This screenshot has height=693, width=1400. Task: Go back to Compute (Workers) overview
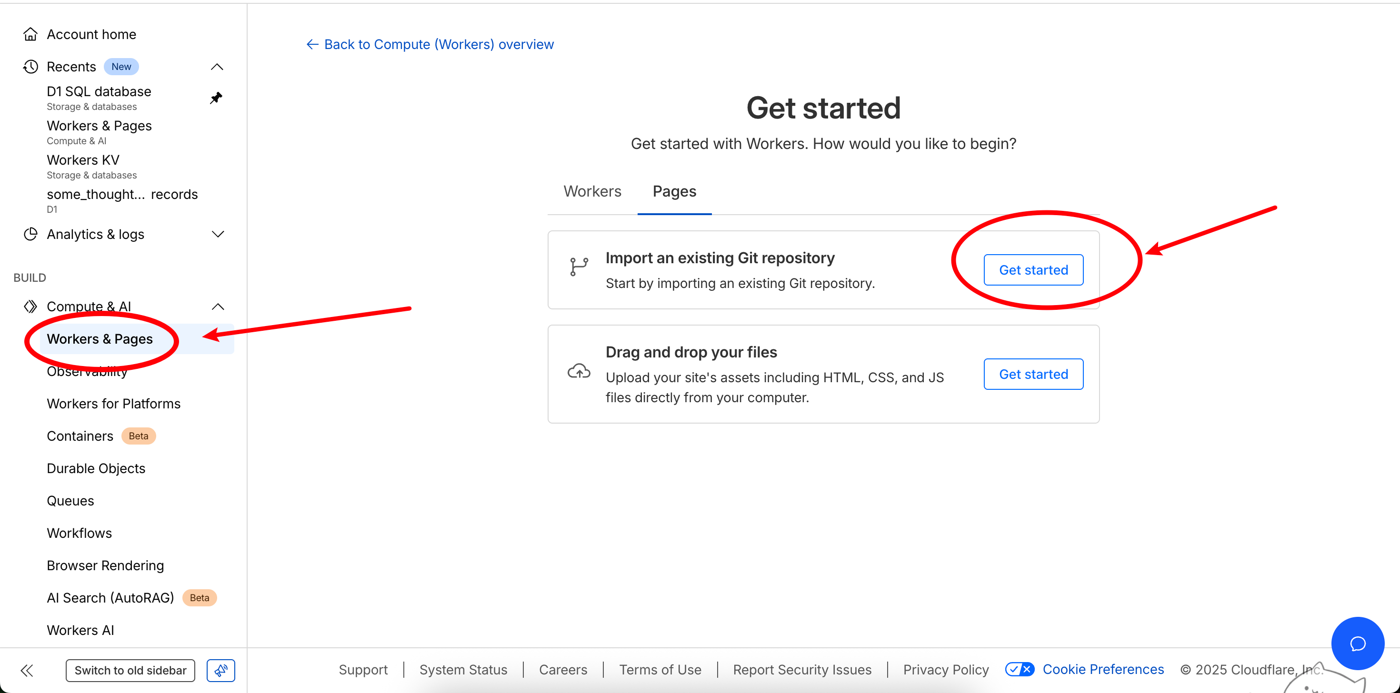[x=430, y=44]
